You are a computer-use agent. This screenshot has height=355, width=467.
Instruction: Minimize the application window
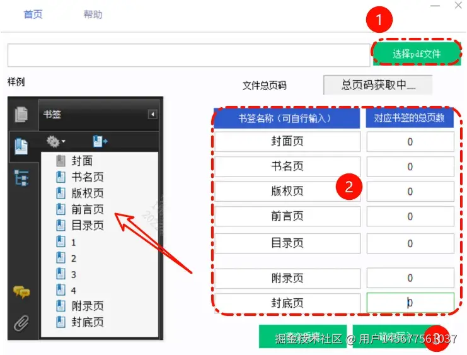[435, 6]
